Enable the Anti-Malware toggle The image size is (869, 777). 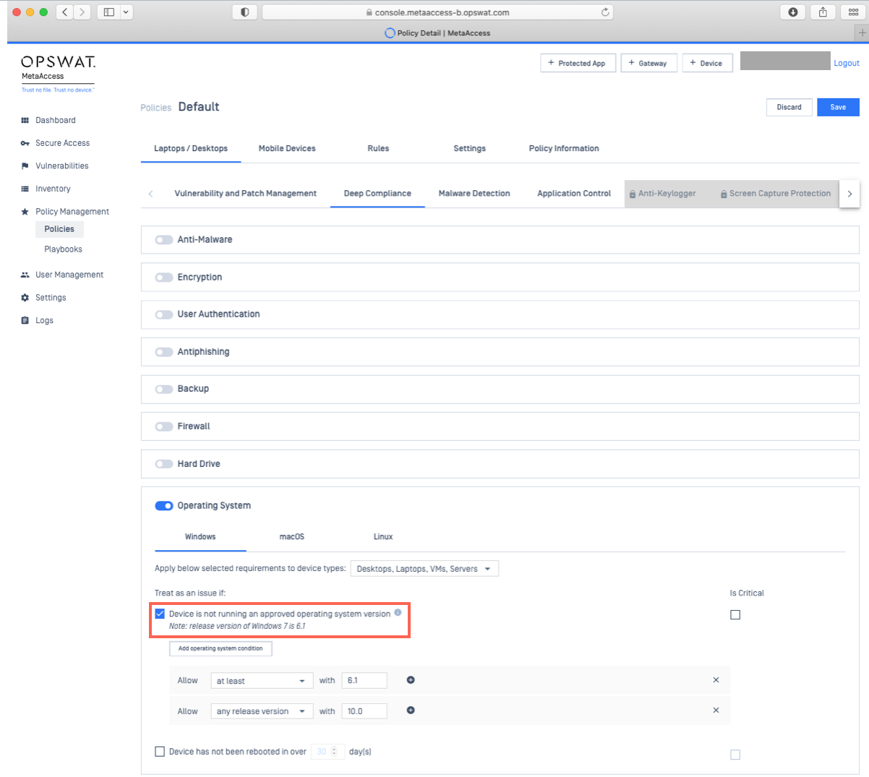coord(164,240)
